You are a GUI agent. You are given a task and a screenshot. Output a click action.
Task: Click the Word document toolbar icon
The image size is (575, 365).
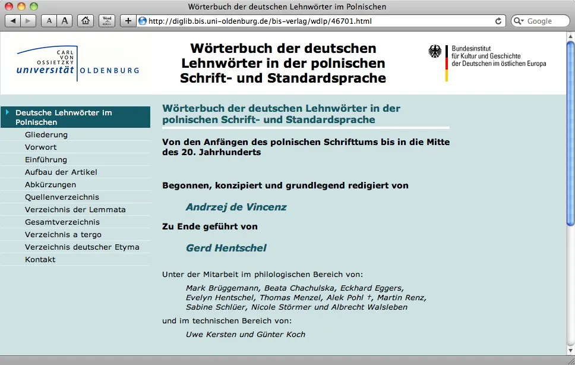(107, 21)
